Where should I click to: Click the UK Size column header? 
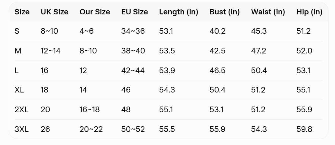54,12
